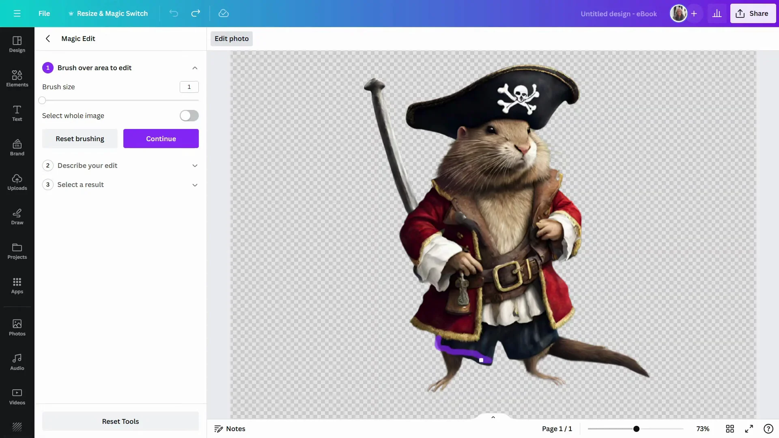The height and width of the screenshot is (438, 779).
Task: Switch to the Edit photo tab
Action: (231, 39)
